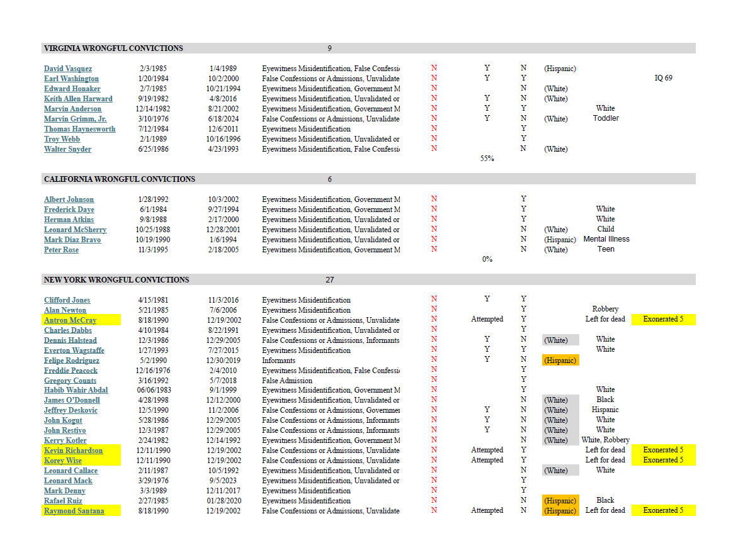Open the Gregory Counts link
Viewport: 738px width, 560px height.
(70, 381)
